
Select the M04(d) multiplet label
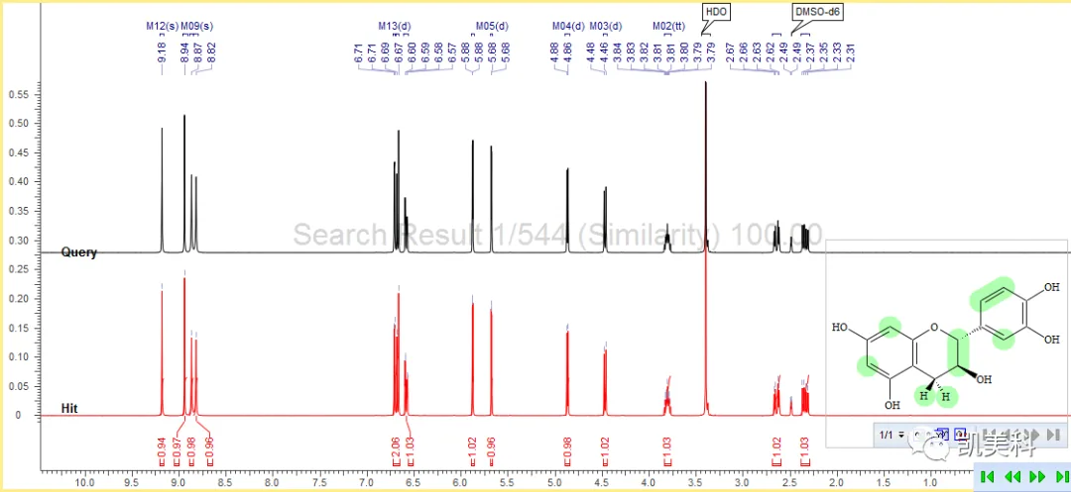[568, 27]
